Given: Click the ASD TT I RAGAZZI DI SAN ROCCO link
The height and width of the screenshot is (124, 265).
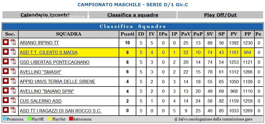Looking at the screenshot, I should click(61, 111).
